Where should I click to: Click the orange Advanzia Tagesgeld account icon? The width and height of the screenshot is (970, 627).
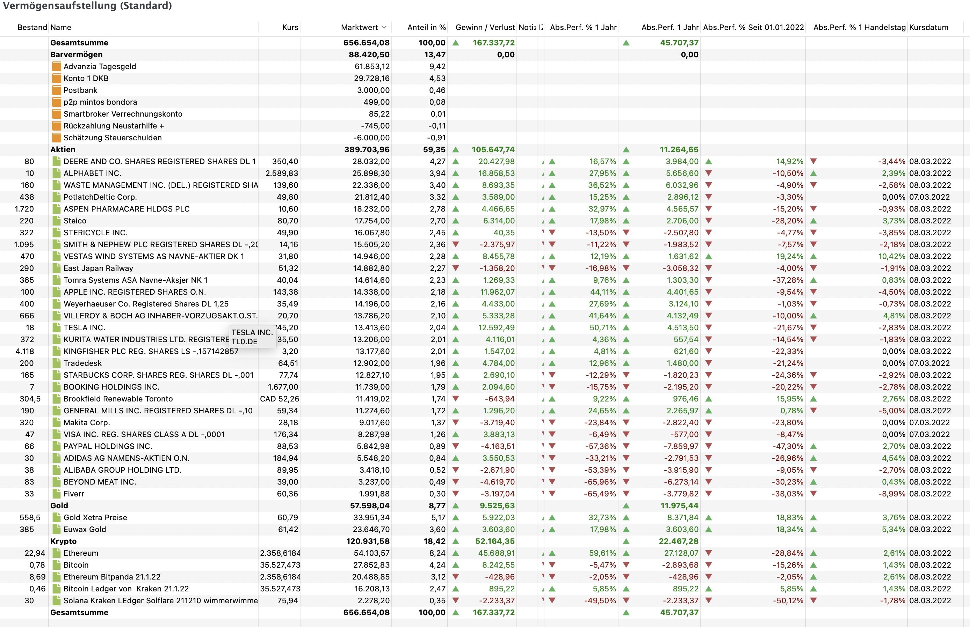click(57, 66)
